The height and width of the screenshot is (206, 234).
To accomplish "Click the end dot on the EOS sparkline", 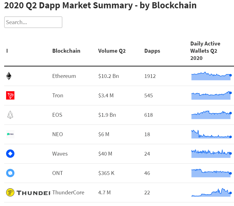I will [230, 113].
